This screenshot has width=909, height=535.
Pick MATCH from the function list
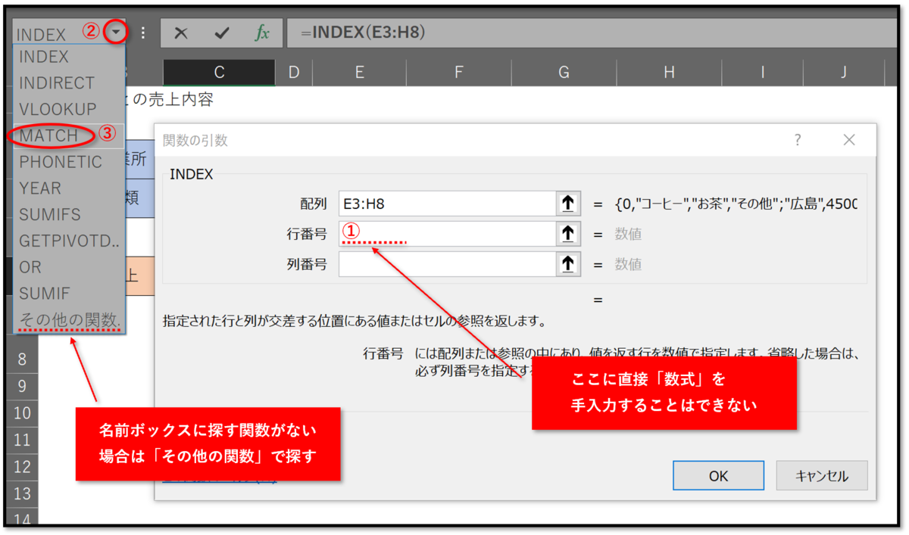[69, 135]
